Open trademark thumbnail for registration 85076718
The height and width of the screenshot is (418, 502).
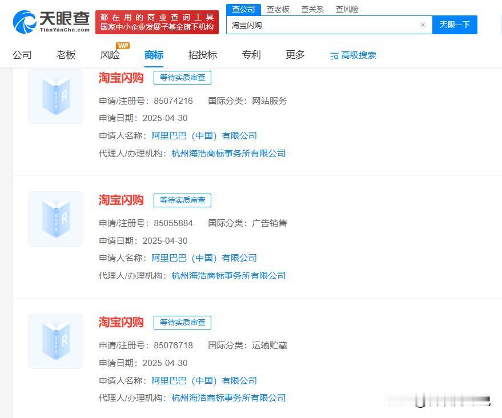56,341
